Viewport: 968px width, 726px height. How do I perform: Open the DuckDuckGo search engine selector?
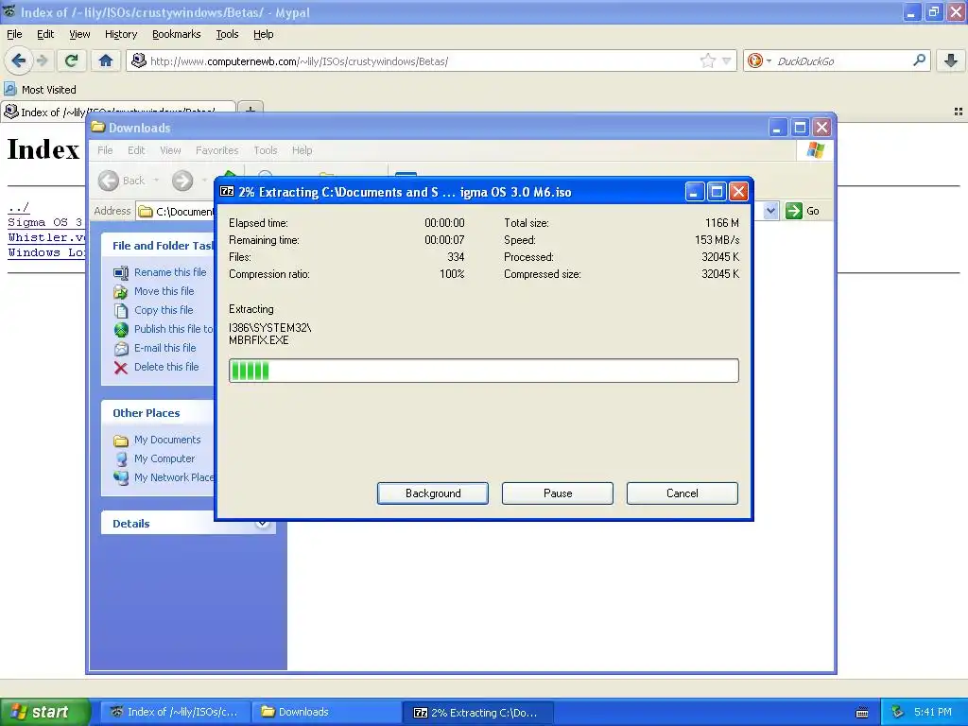click(759, 60)
